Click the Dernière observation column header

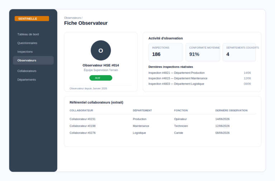(231, 111)
